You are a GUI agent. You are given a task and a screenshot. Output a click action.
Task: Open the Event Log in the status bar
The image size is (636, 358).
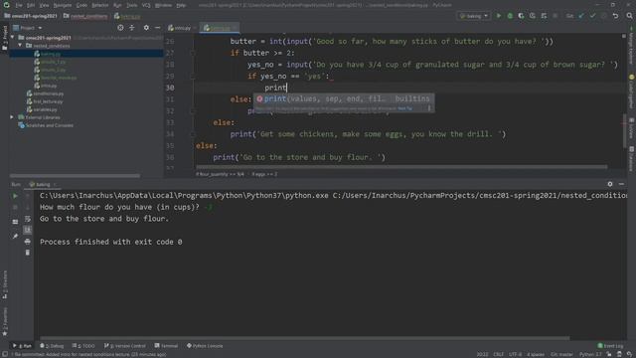[610, 346]
